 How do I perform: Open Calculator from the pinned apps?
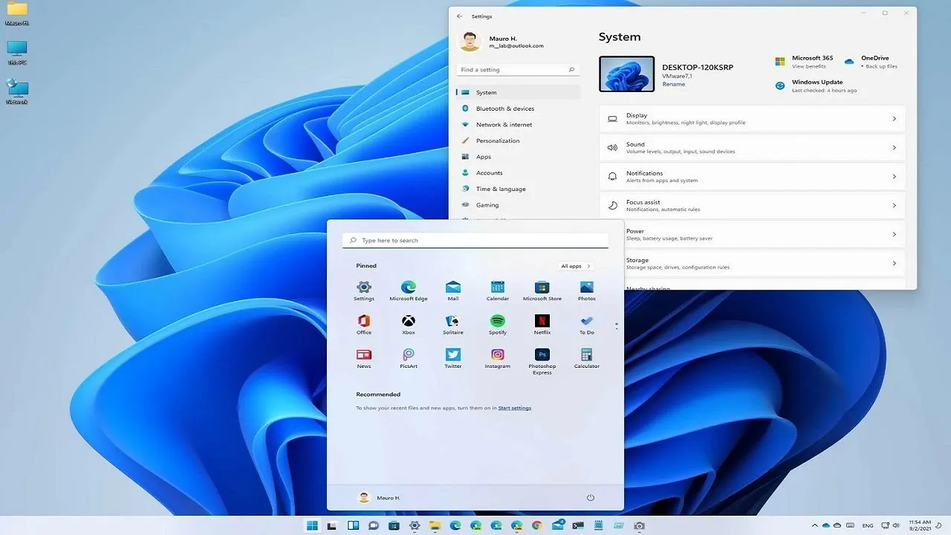click(x=587, y=358)
